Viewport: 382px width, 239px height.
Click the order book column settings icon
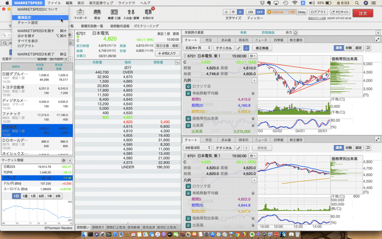[177, 63]
